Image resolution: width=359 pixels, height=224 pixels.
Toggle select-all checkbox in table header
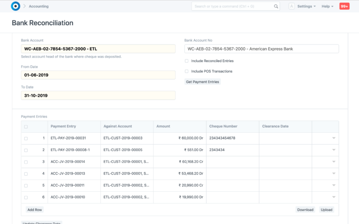[26, 126]
